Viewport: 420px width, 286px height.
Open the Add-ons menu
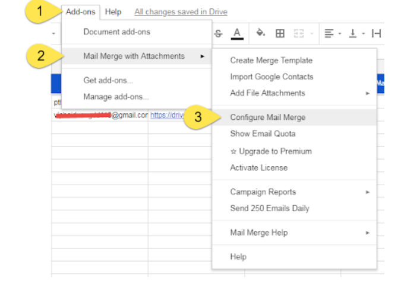80,12
